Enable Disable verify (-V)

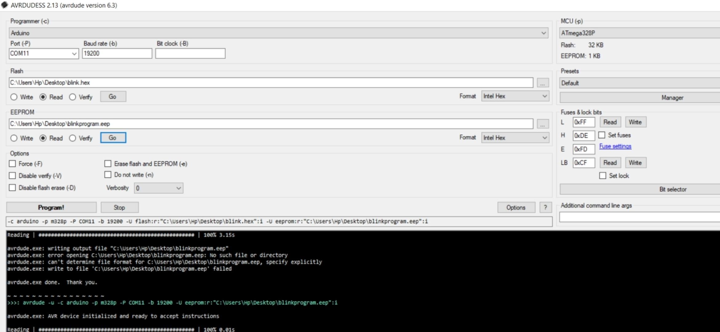[x=12, y=176]
